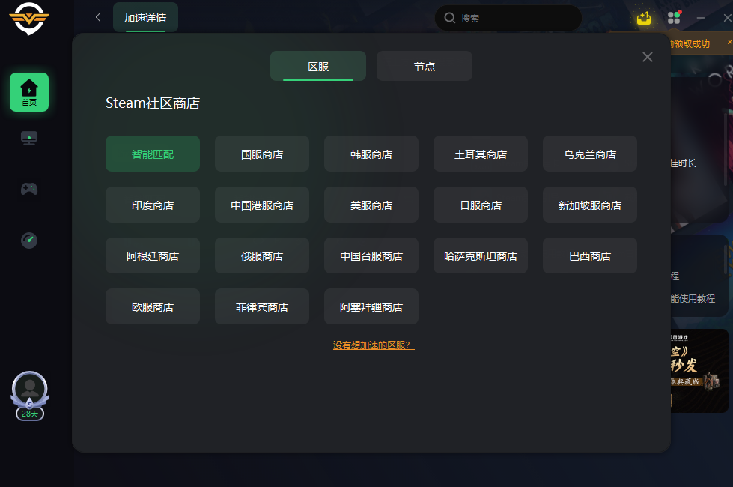Open the Home (首页) sidebar icon

[x=29, y=92]
